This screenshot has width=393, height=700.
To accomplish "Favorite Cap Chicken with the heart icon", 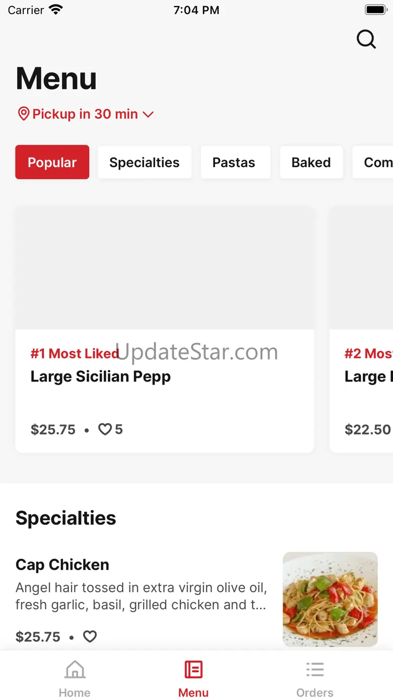I will (x=90, y=636).
